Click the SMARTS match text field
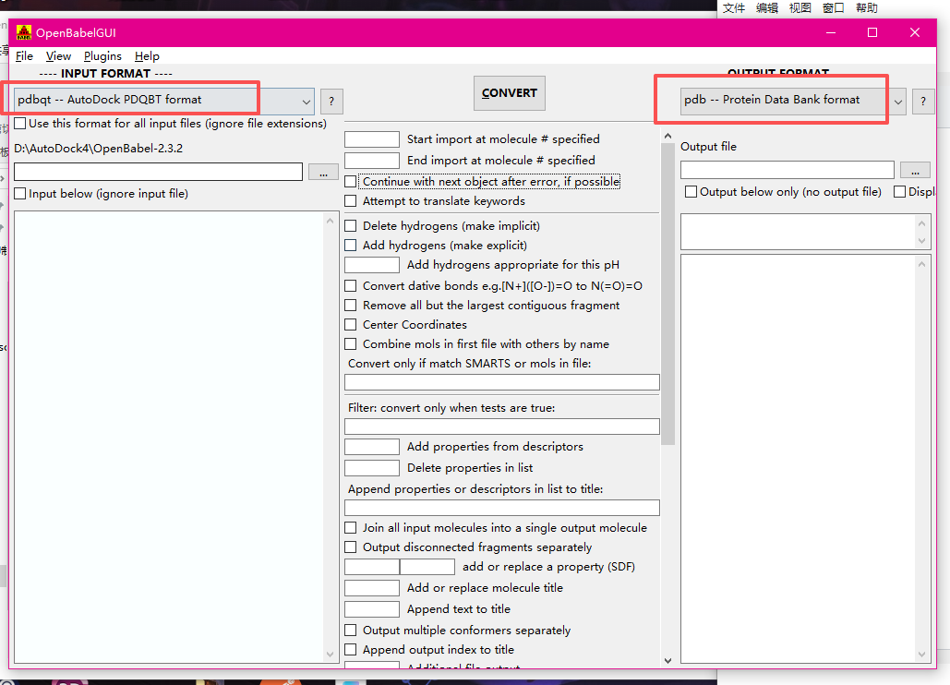 tap(501, 382)
